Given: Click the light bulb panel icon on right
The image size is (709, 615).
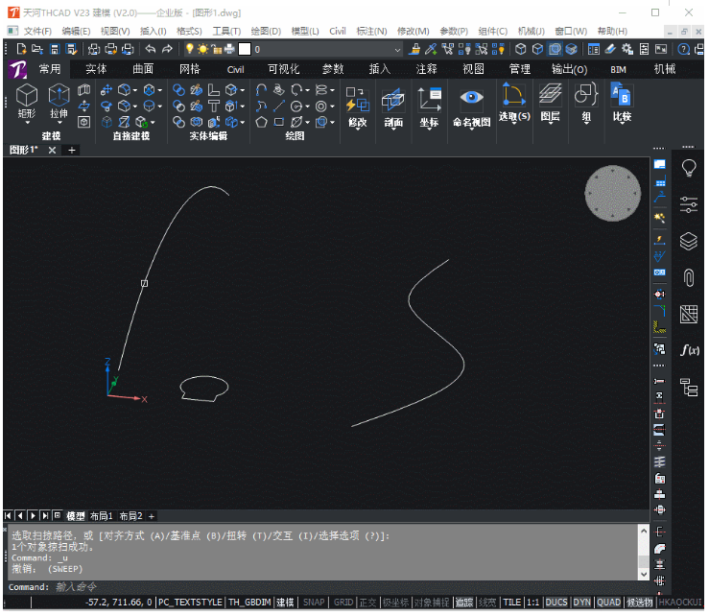Looking at the screenshot, I should coord(689,168).
